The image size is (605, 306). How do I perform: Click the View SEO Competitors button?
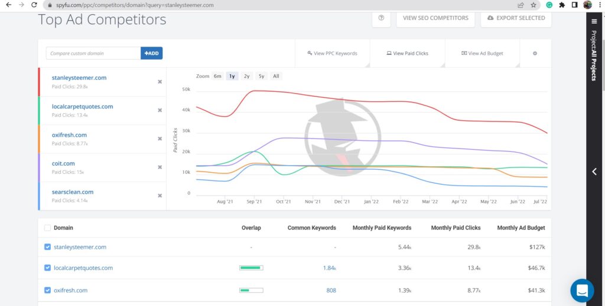tap(435, 18)
